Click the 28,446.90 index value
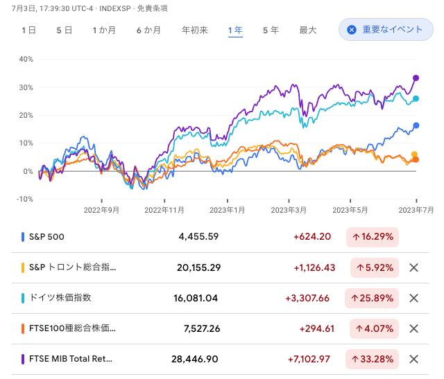 195,359
